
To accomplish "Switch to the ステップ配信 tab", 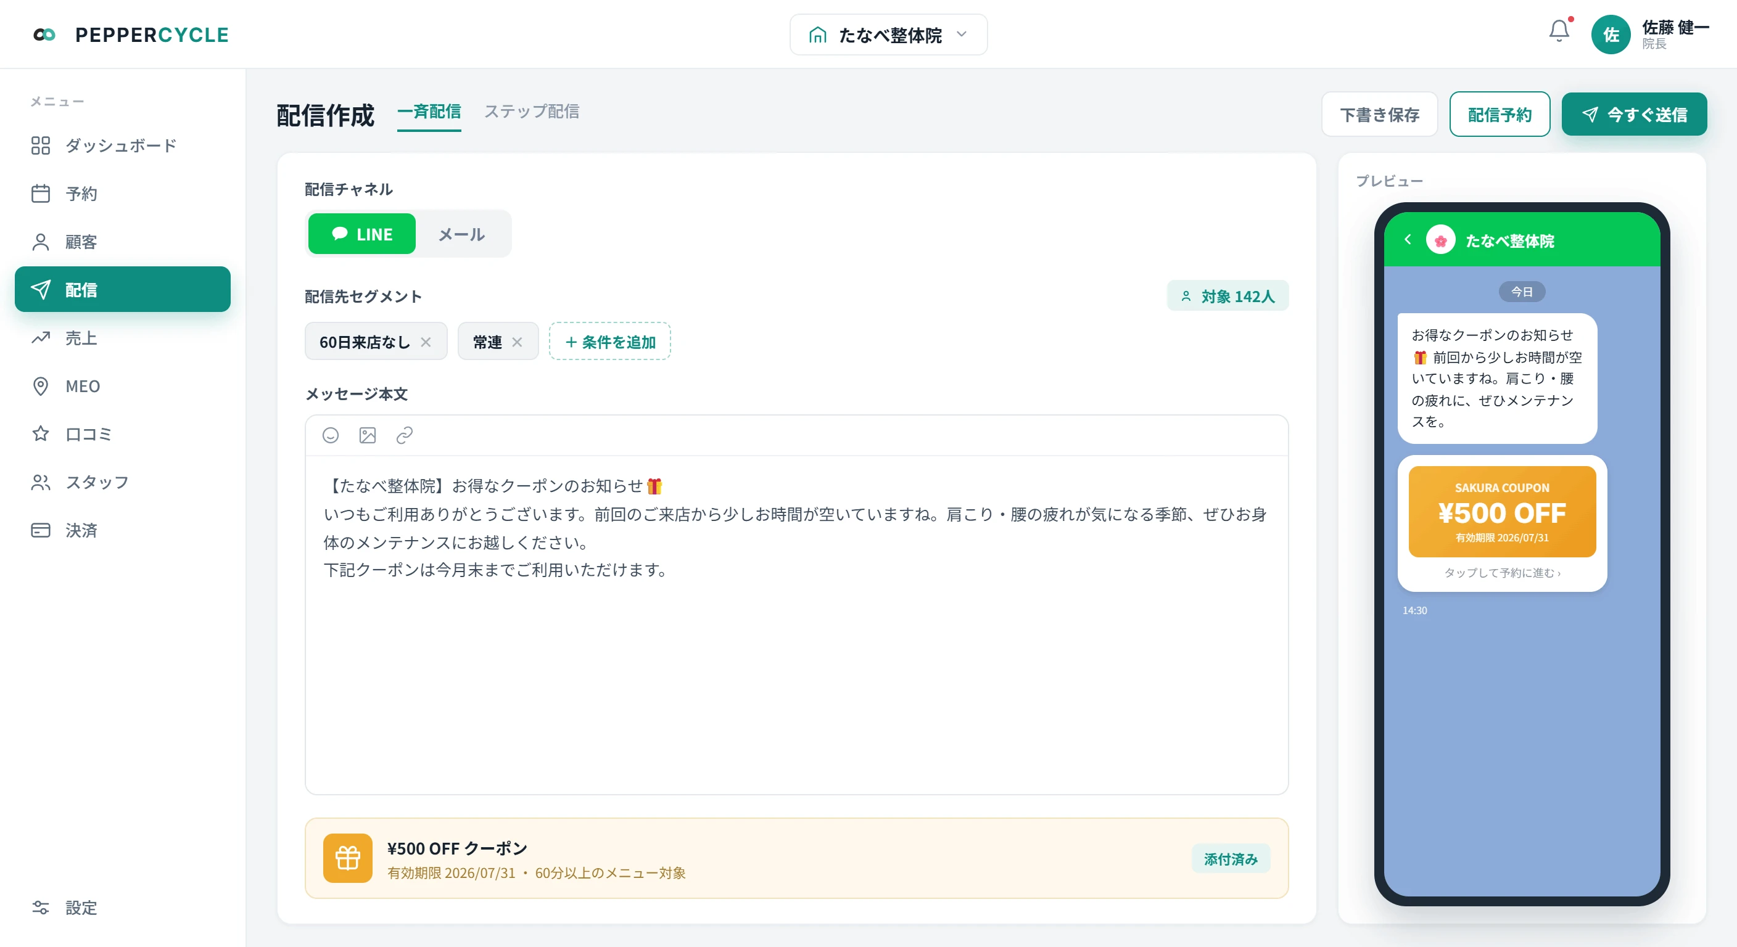I will click(531, 112).
